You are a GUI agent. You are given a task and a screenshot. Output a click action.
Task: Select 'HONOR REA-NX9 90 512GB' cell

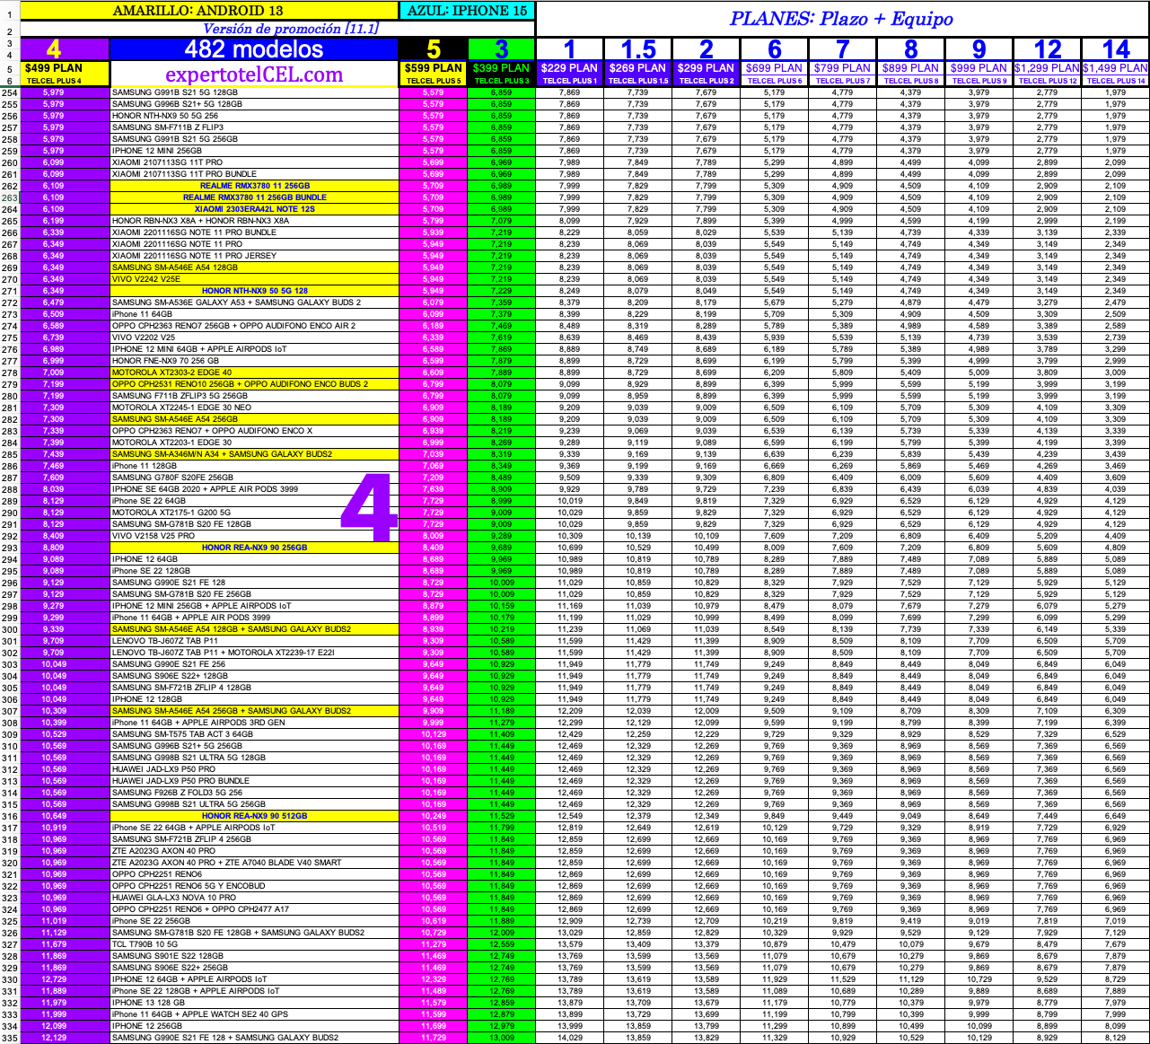coord(254,816)
